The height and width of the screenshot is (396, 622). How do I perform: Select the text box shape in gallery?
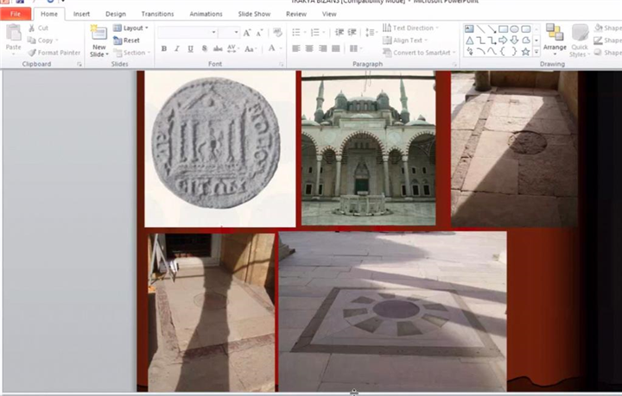click(469, 29)
